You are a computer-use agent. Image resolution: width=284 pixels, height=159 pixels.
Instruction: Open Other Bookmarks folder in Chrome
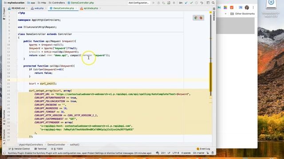(x=243, y=14)
